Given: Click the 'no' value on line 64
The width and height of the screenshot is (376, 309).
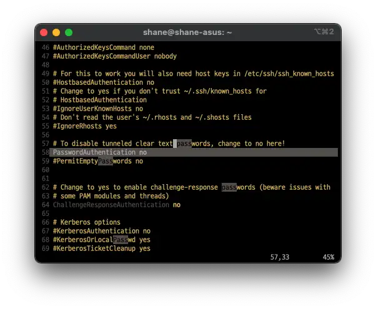Looking at the screenshot, I should click(177, 205).
